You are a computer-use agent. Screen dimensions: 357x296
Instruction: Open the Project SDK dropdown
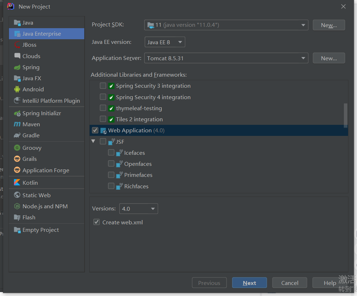226,25
